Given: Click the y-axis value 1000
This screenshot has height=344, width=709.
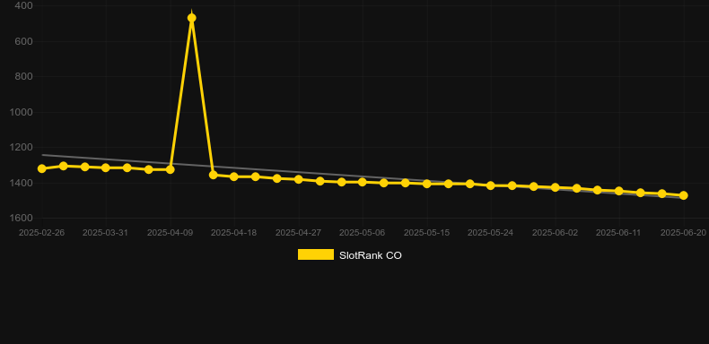Looking at the screenshot, I should coord(22,112).
